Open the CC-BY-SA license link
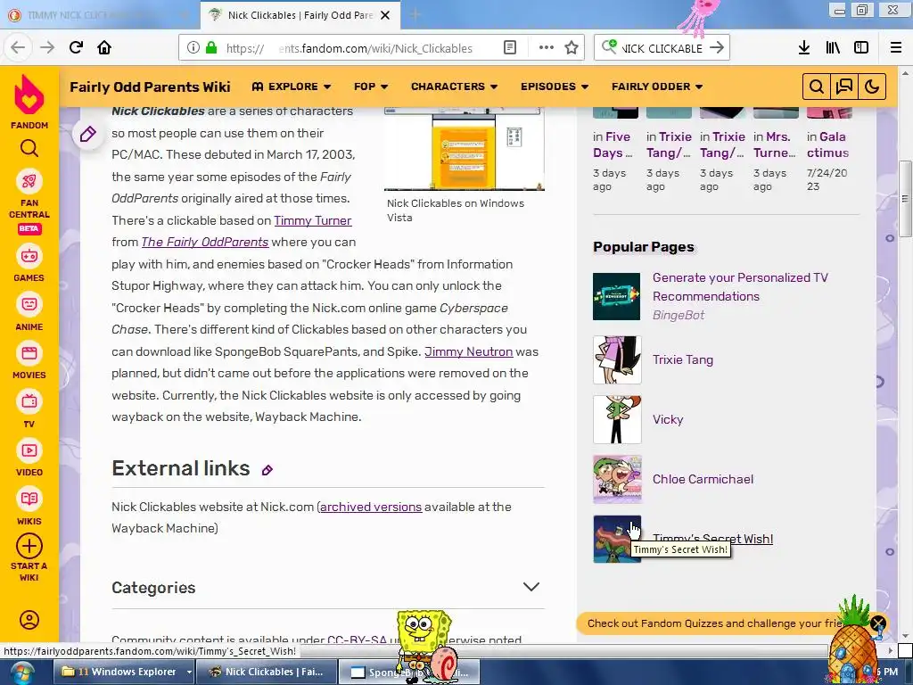913x685 pixels. pyautogui.click(x=357, y=639)
